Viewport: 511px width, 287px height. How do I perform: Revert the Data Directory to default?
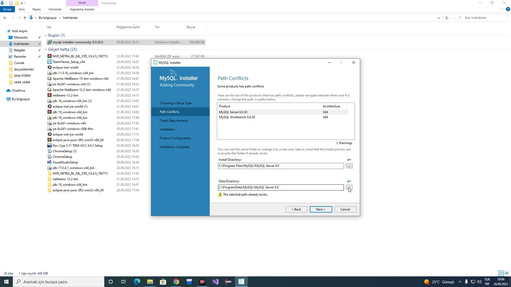point(349,181)
